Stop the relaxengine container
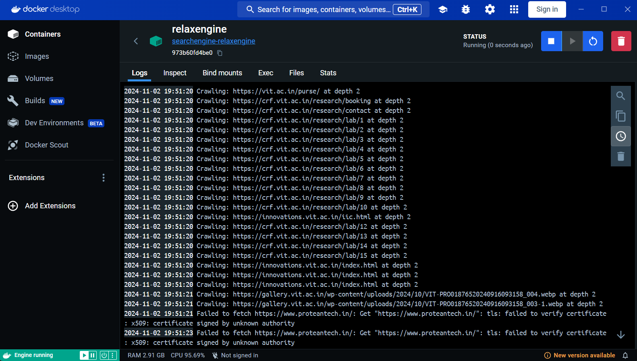 551,41
